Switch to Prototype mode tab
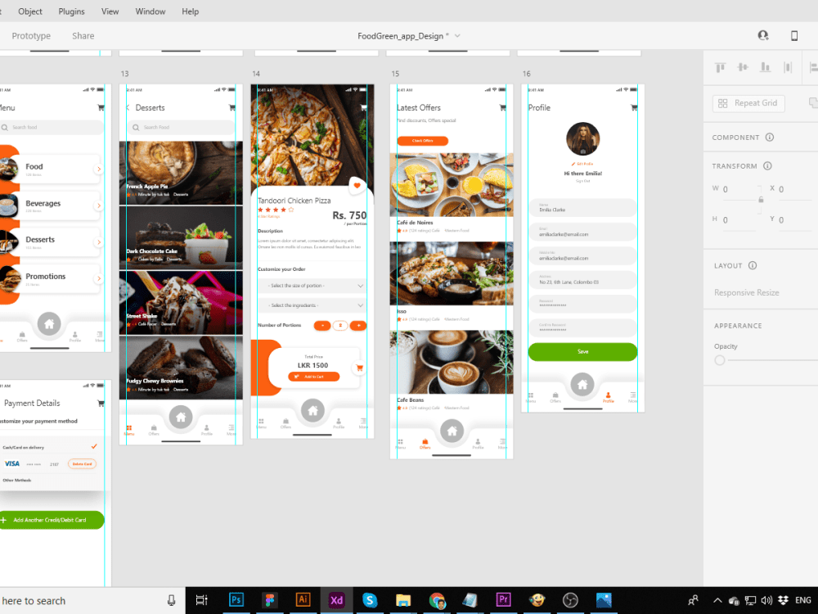The image size is (818, 614). (x=31, y=36)
